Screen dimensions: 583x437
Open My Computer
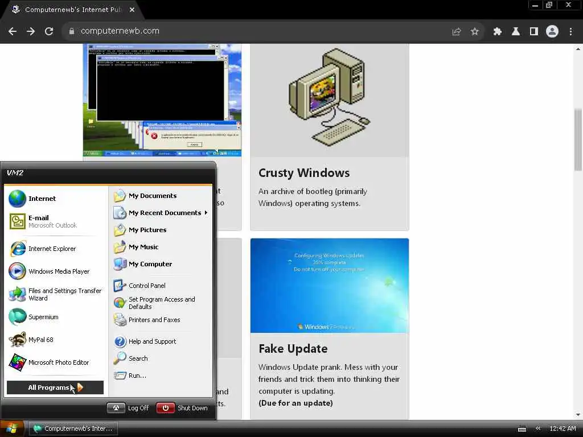coord(143,264)
